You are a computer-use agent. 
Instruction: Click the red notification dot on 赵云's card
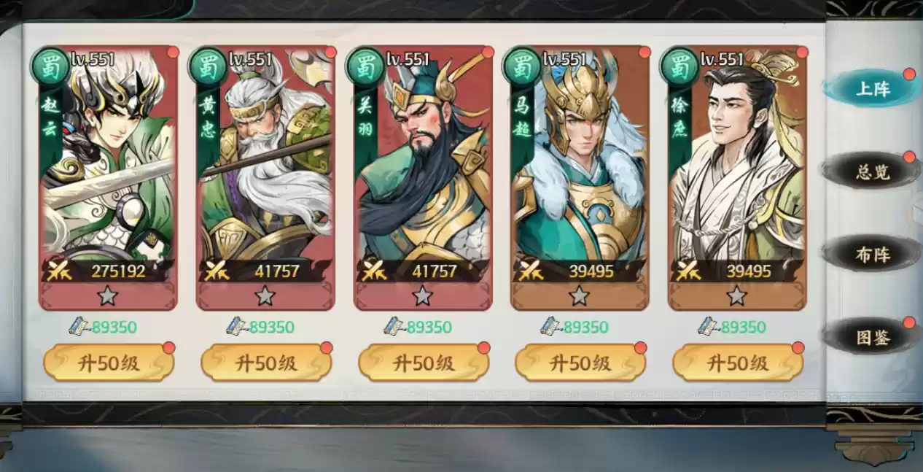[173, 52]
